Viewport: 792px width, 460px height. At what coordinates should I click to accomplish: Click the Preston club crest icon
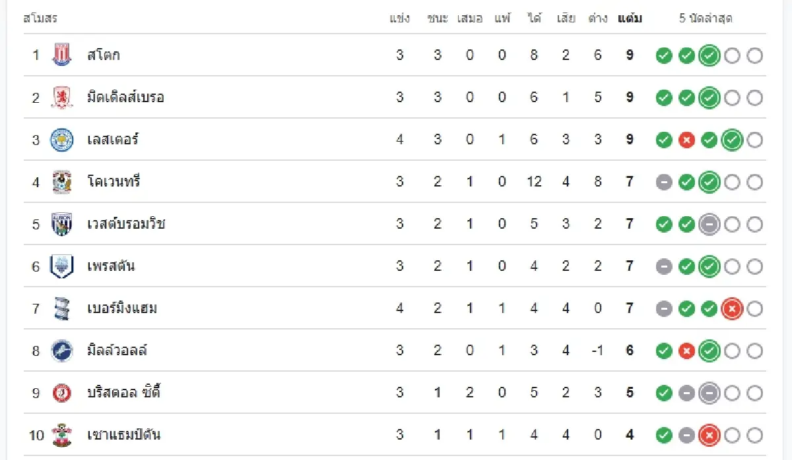[x=61, y=266]
